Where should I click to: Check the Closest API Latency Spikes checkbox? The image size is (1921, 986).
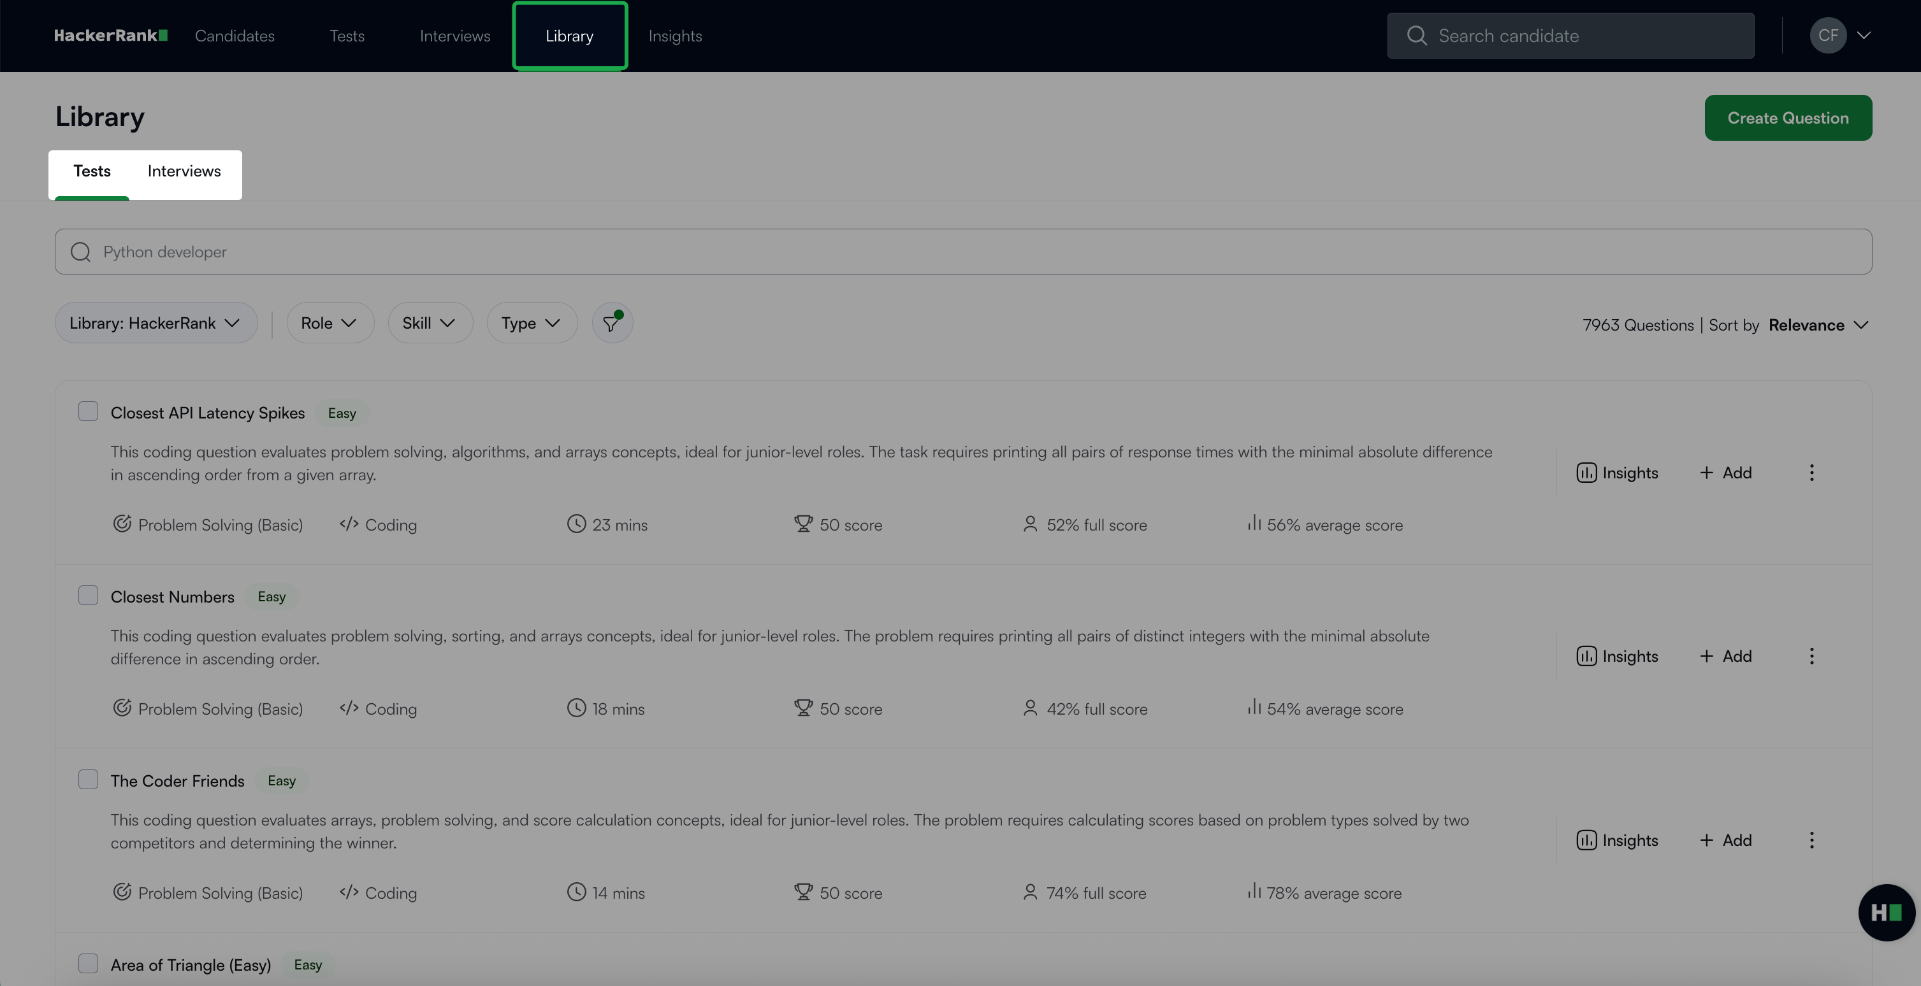pos(88,411)
